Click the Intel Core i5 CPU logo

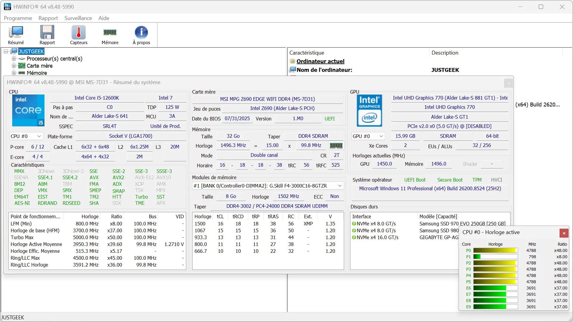[x=28, y=110]
